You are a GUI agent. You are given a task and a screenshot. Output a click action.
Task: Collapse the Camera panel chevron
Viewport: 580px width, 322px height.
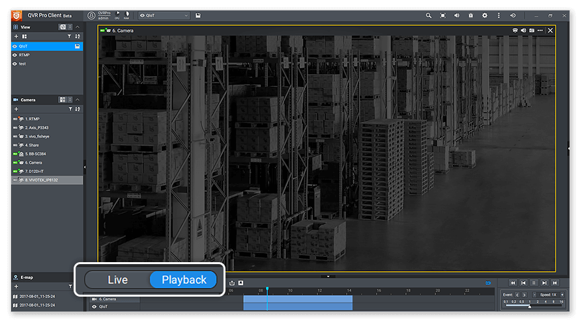pos(78,100)
